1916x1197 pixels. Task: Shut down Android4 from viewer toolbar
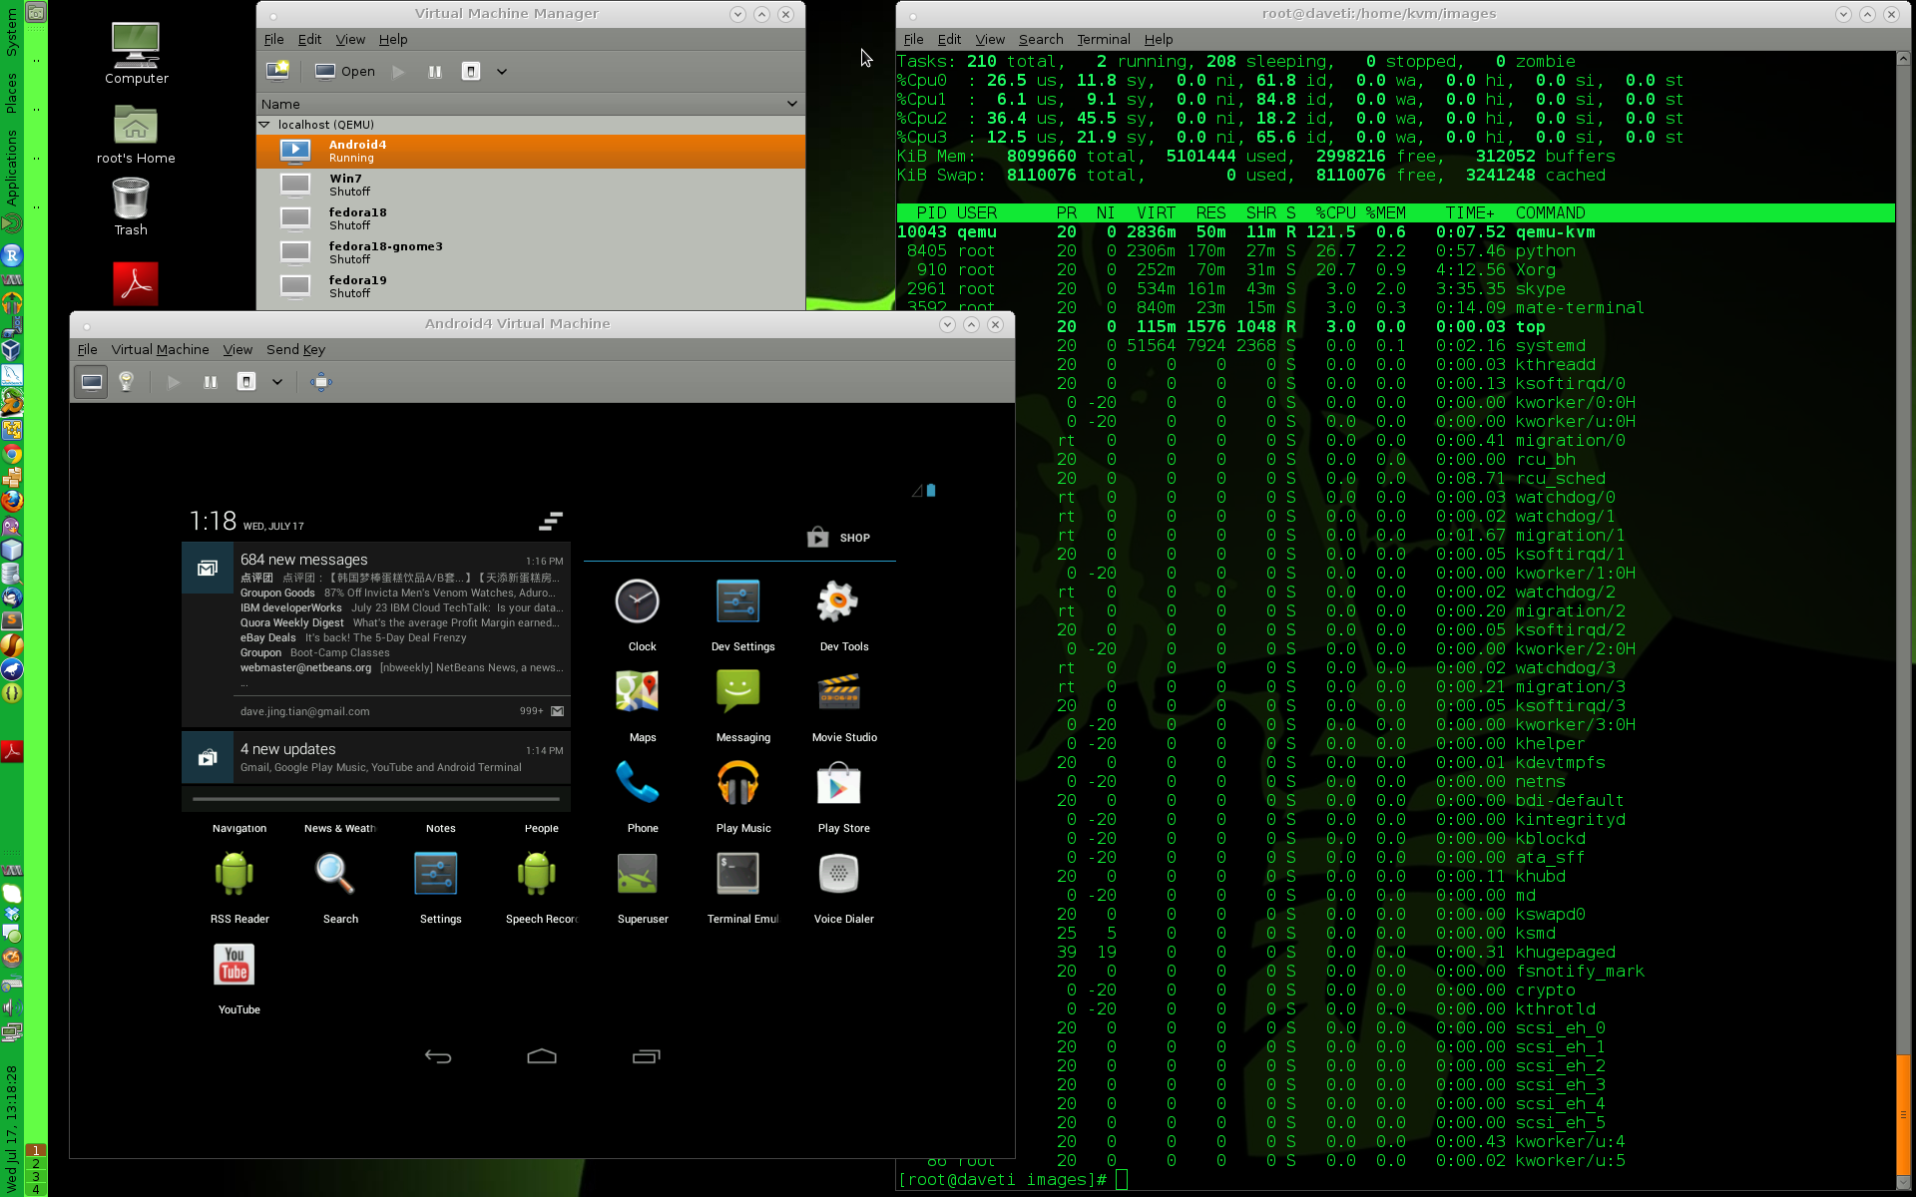[246, 382]
